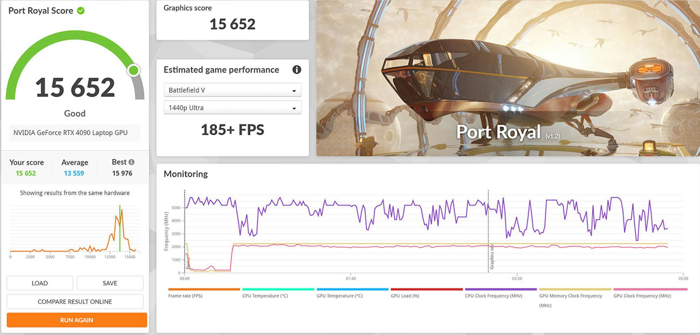Toggle the CPU Temperature legend series

click(x=265, y=296)
